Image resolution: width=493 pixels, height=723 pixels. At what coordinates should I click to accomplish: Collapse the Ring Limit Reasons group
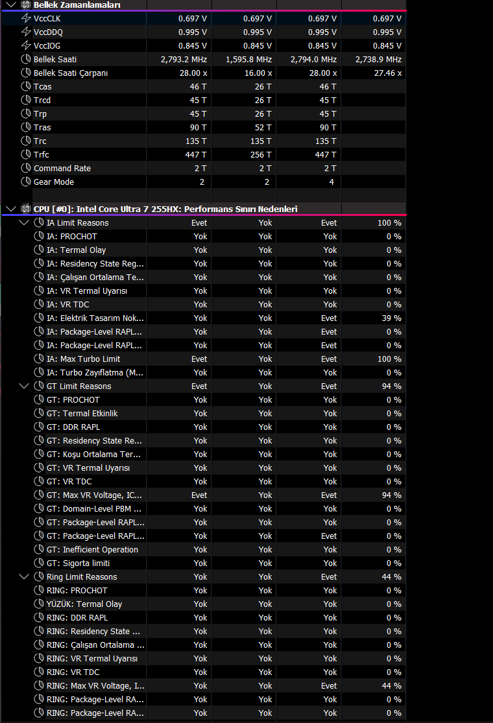(x=24, y=577)
